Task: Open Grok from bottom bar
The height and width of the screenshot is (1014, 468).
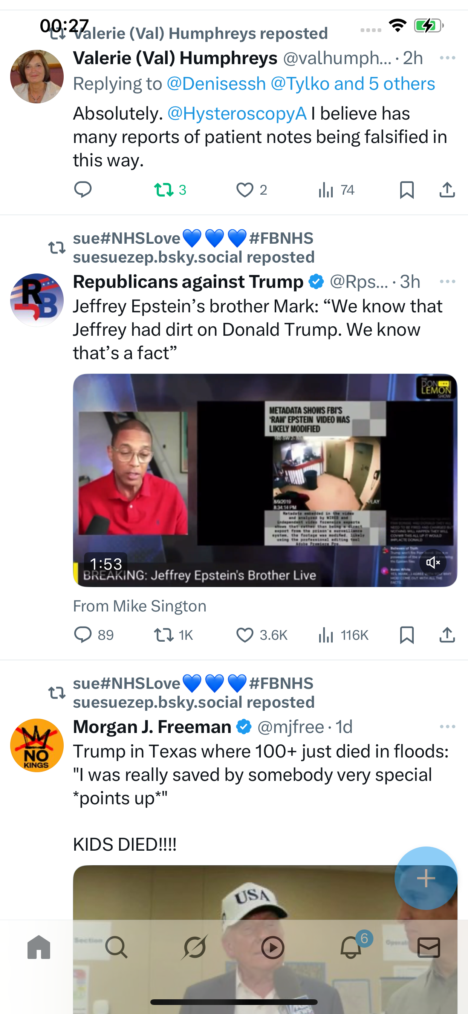Action: click(194, 947)
